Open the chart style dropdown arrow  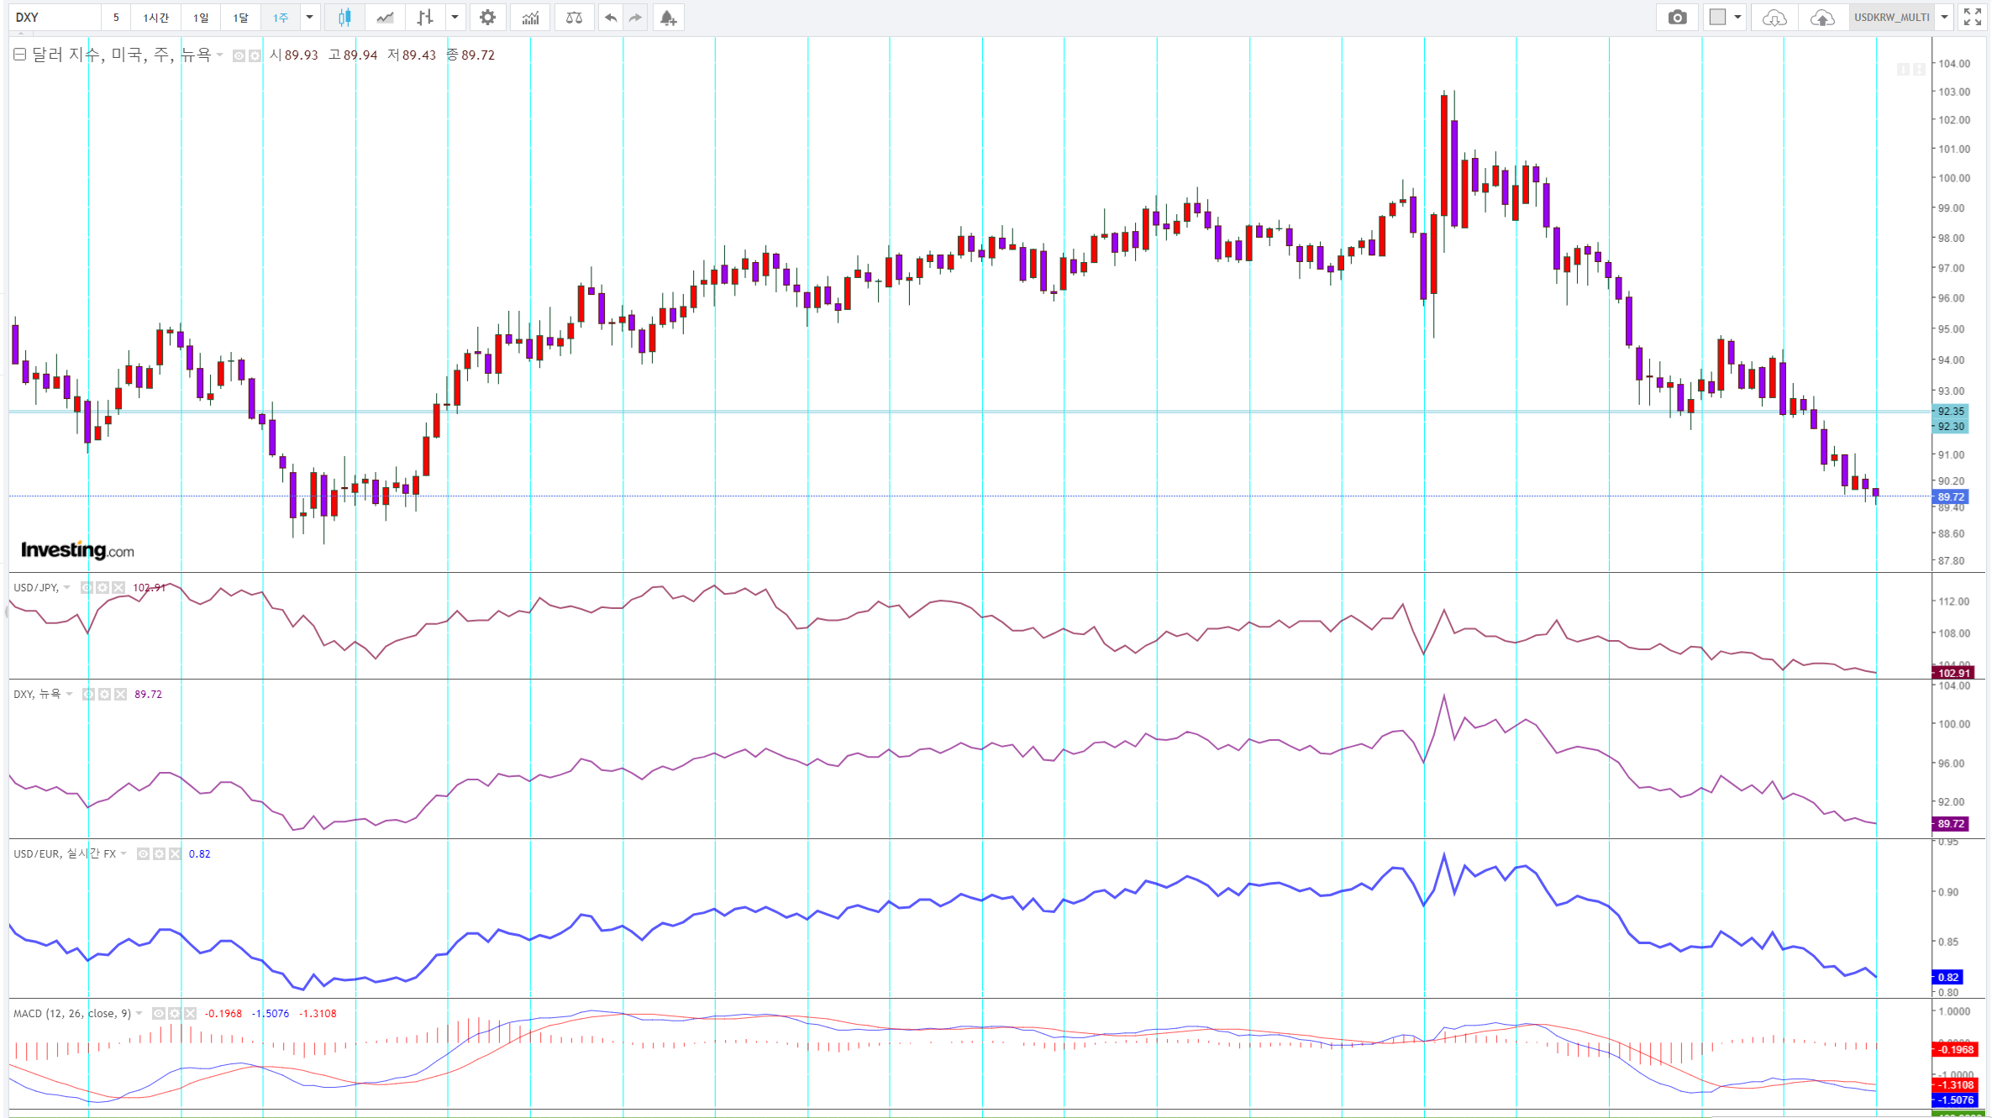[x=455, y=18]
